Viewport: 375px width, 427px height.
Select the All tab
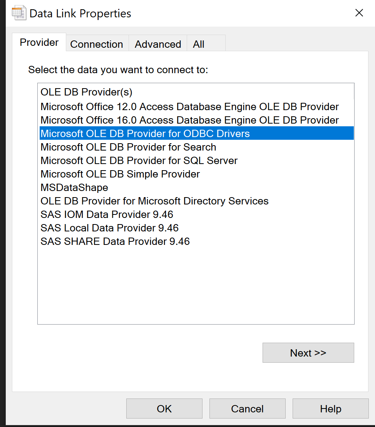tap(199, 44)
